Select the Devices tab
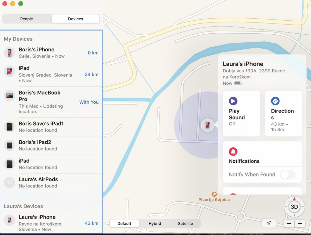 coord(76,19)
